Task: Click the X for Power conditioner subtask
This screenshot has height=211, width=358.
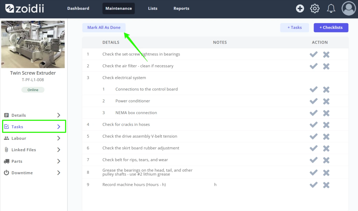Action: click(326, 101)
